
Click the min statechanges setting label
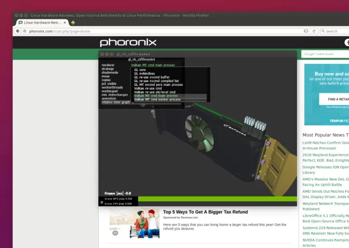coord(115,95)
